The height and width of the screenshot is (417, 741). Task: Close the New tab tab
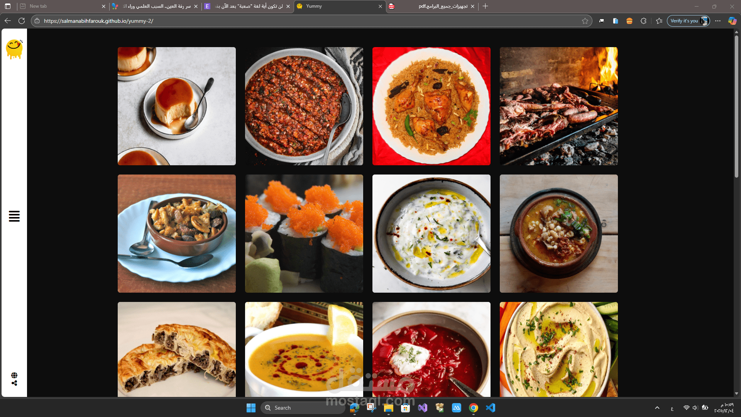[103, 6]
